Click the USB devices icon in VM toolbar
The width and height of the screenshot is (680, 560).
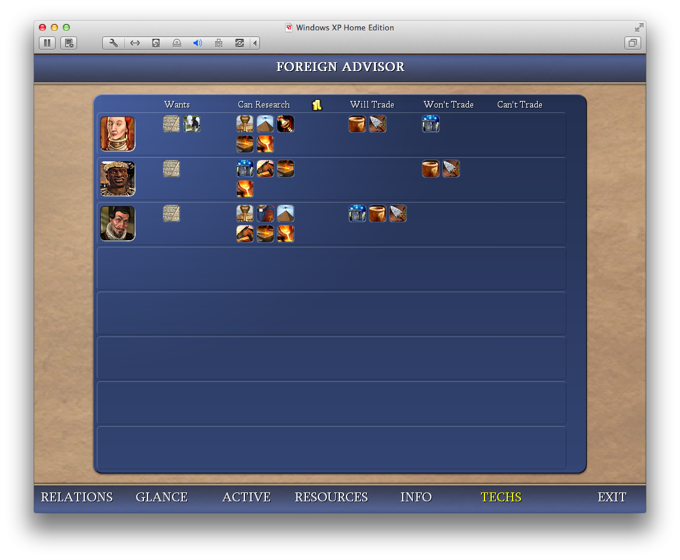pos(219,43)
